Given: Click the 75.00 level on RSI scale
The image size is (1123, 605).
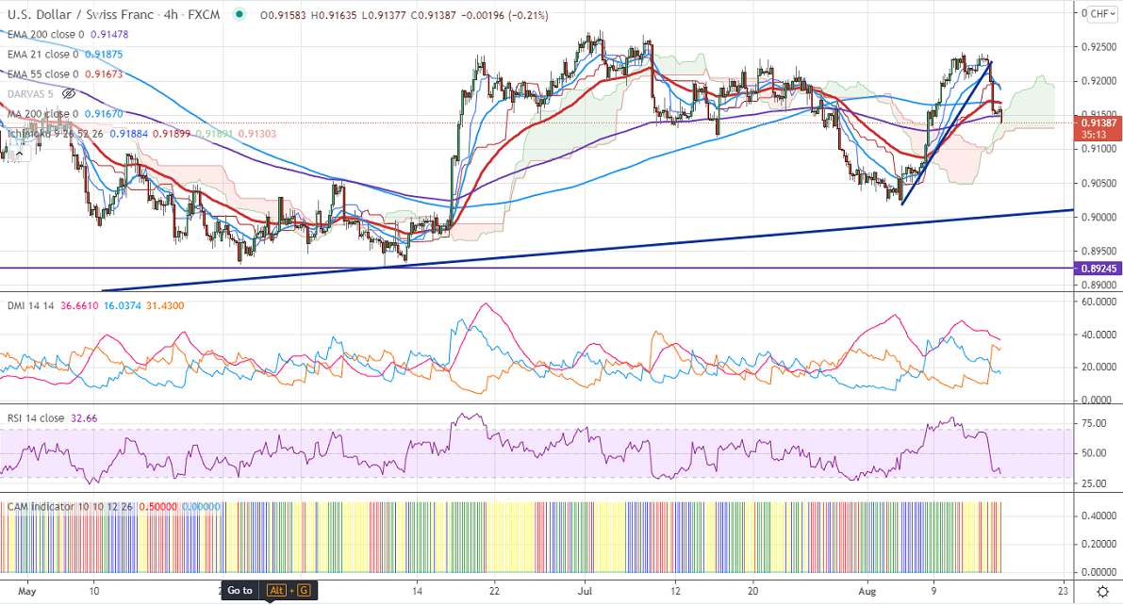Looking at the screenshot, I should pyautogui.click(x=1094, y=424).
